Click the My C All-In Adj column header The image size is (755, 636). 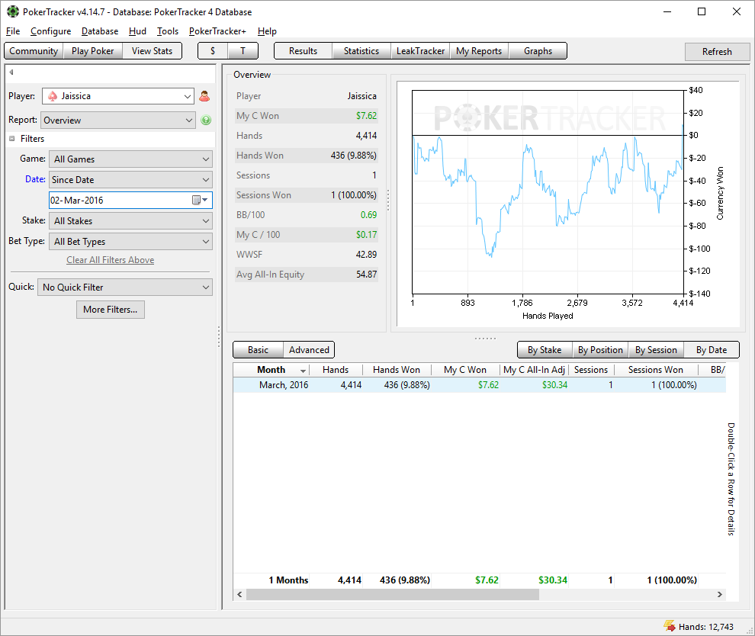coord(534,370)
